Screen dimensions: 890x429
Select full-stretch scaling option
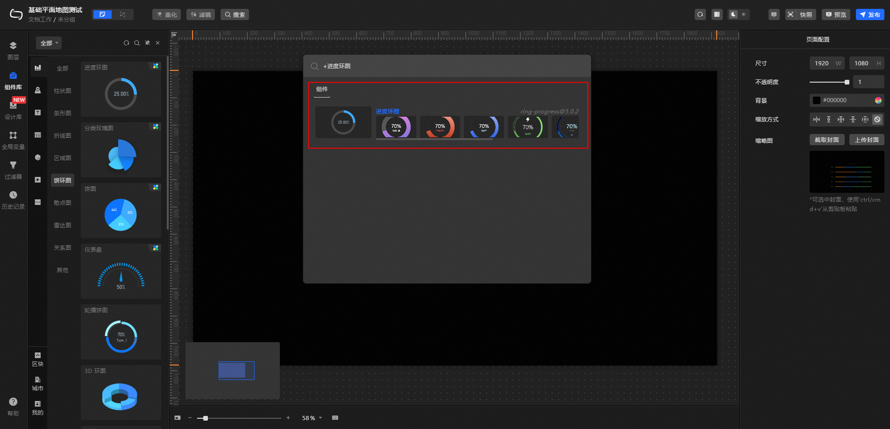tap(841, 120)
